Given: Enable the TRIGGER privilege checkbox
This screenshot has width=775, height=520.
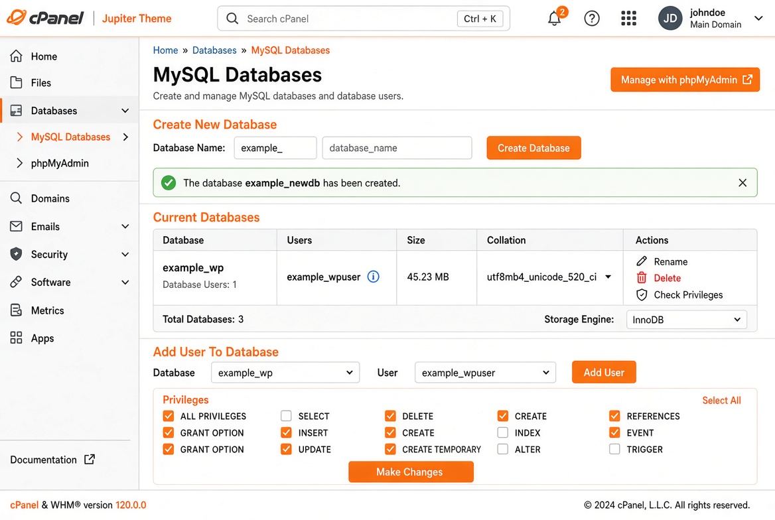Looking at the screenshot, I should click(x=614, y=449).
